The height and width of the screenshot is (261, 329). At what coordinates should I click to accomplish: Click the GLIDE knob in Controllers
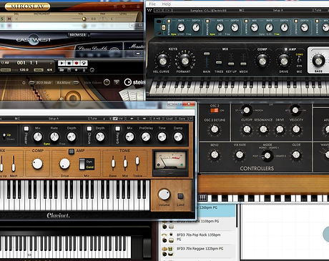296,154
